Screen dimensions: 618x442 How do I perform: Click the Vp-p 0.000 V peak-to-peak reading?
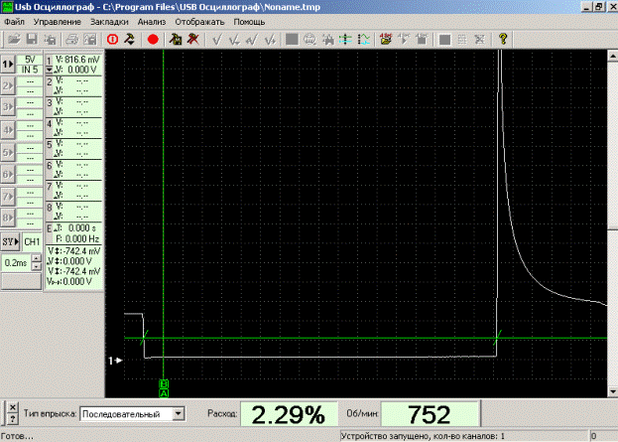coord(69,281)
